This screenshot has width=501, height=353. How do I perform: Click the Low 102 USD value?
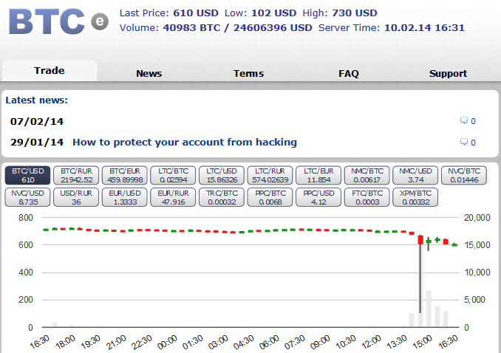(x=274, y=13)
